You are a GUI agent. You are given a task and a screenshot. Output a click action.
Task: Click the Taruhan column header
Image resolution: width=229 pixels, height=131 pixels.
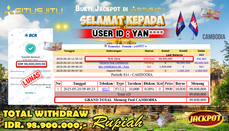[134, 84]
